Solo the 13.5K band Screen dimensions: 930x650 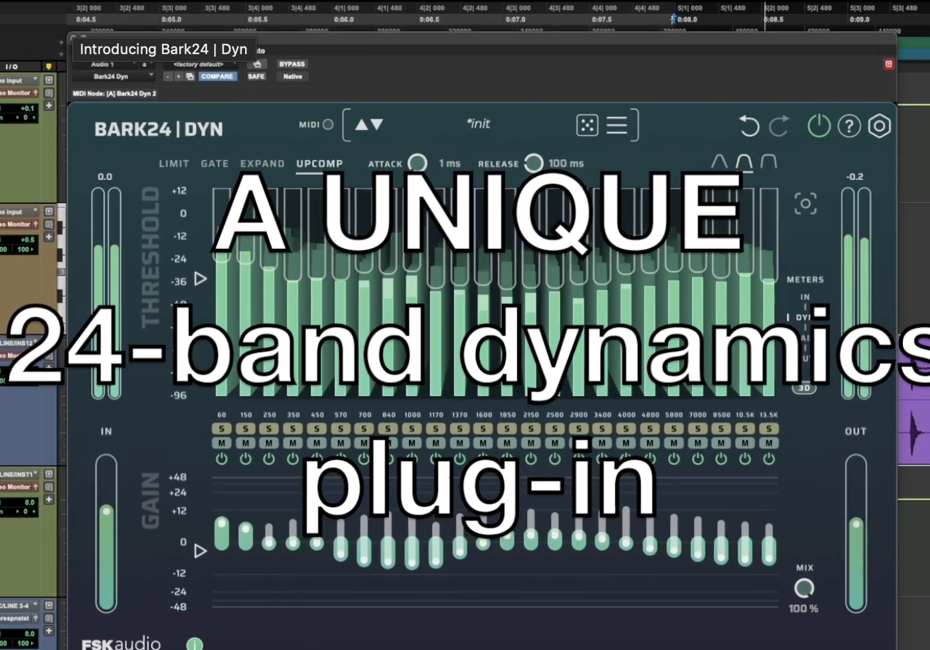point(769,429)
